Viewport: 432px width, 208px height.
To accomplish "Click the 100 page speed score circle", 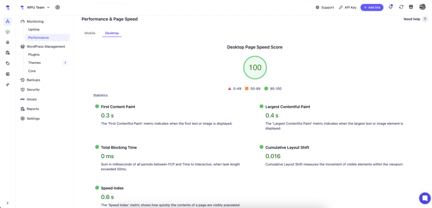I will pyautogui.click(x=255, y=67).
